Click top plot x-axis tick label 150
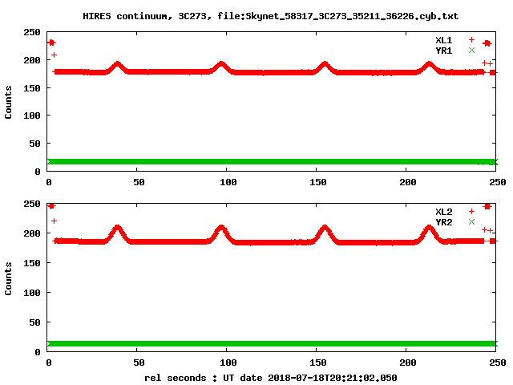The width and height of the screenshot is (513, 385). pyautogui.click(x=318, y=182)
